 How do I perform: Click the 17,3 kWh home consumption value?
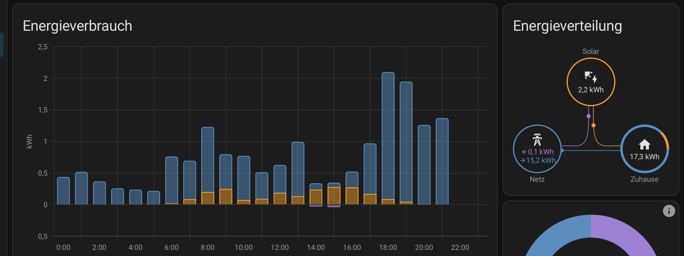coord(645,157)
